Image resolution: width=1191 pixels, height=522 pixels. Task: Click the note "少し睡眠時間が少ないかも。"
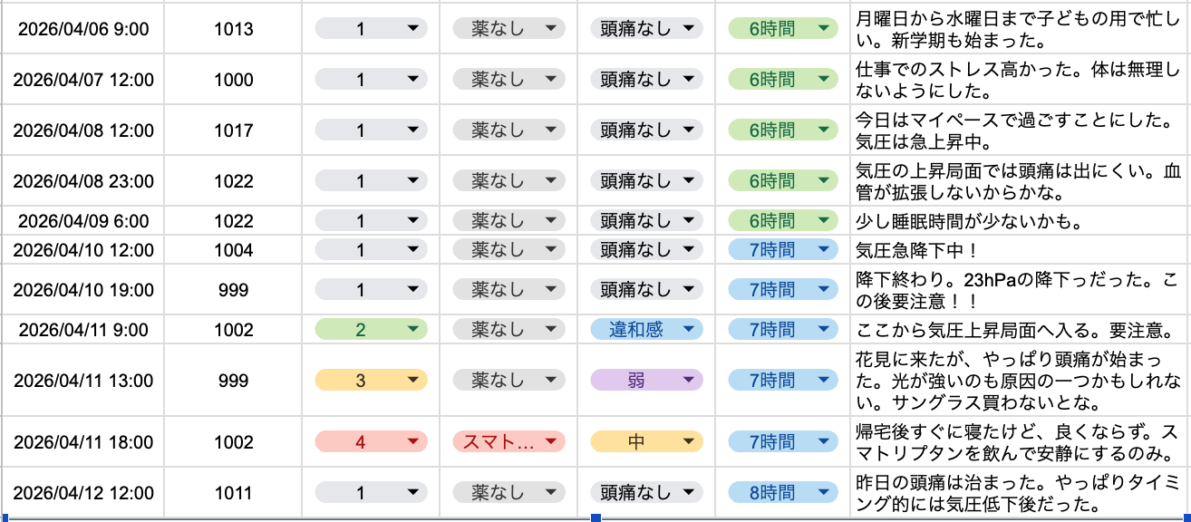(x=1019, y=220)
